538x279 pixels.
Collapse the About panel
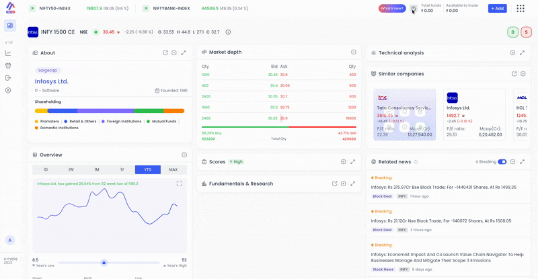(174, 53)
